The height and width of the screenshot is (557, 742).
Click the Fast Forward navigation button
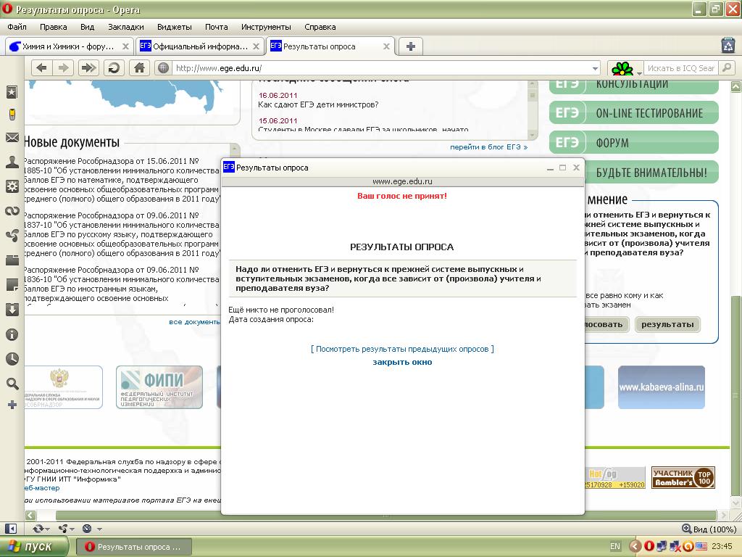click(x=88, y=67)
